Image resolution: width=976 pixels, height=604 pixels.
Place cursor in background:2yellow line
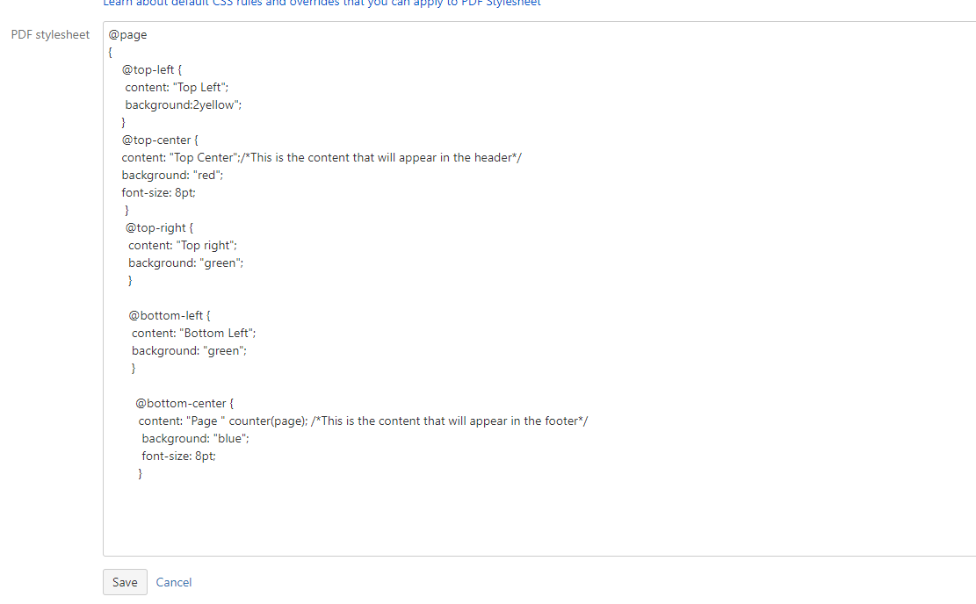pyautogui.click(x=183, y=105)
